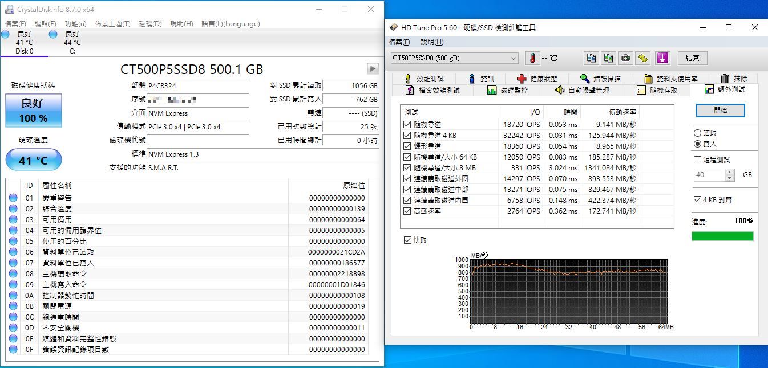Screen dimensions: 768x368
Task: Switch to the 自動噪聲管理 tab
Action: (x=583, y=90)
